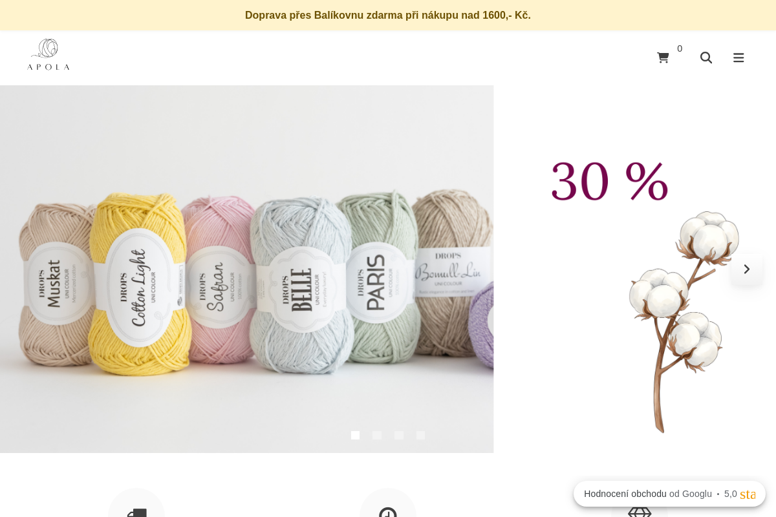
Task: Click the diamond feature icon
Action: click(x=640, y=511)
